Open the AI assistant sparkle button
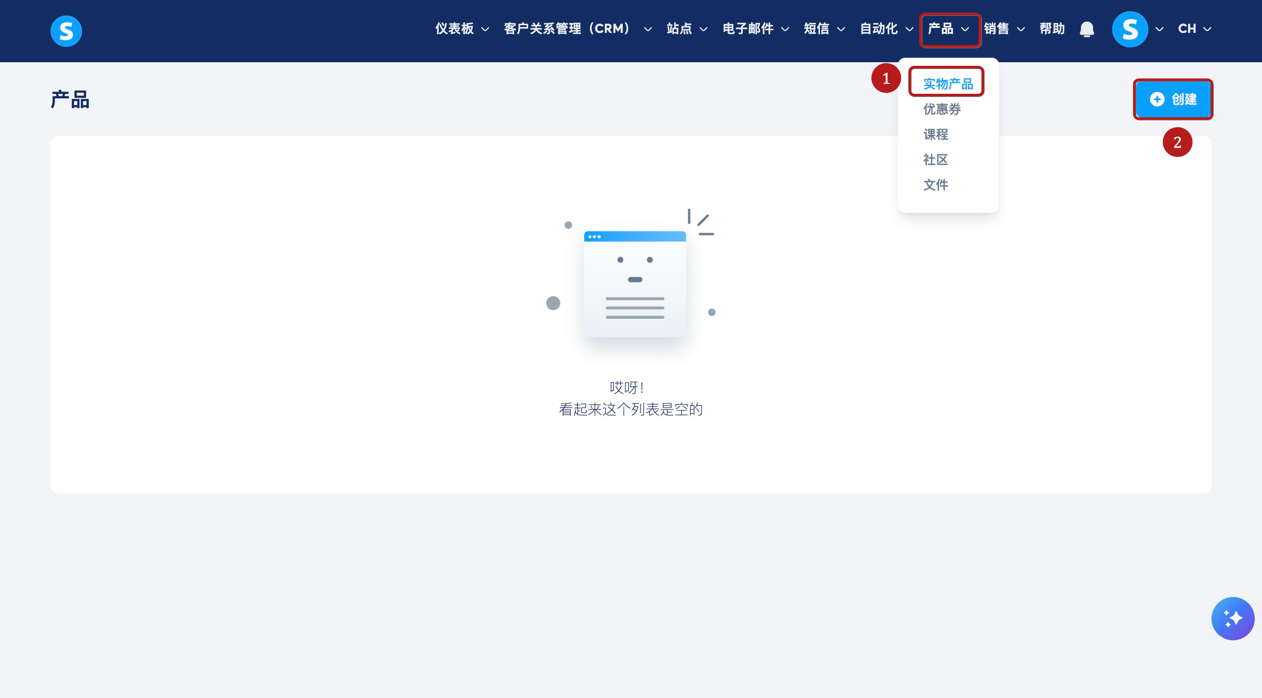1262x698 pixels. [1233, 618]
